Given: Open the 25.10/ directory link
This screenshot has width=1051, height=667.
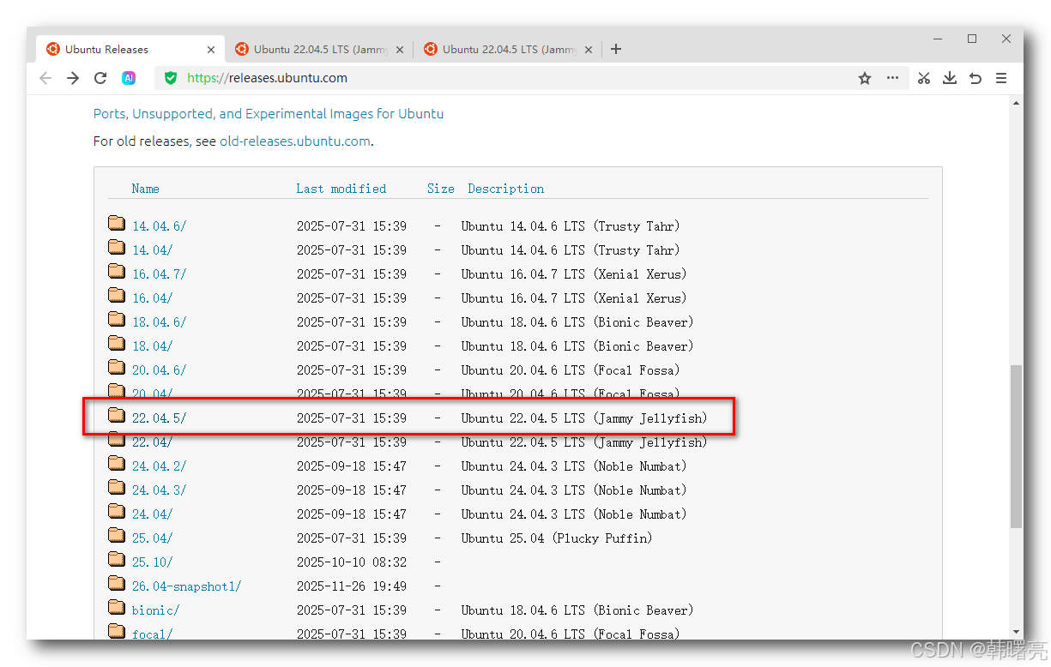Looking at the screenshot, I should [152, 562].
